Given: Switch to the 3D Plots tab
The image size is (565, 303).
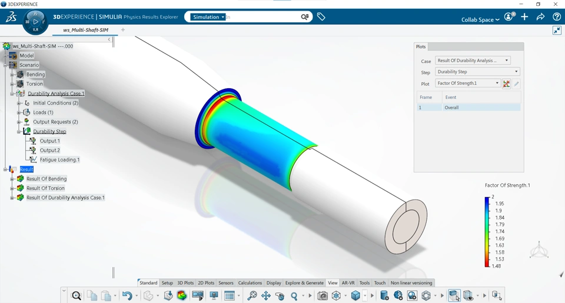Looking at the screenshot, I should coord(185,283).
